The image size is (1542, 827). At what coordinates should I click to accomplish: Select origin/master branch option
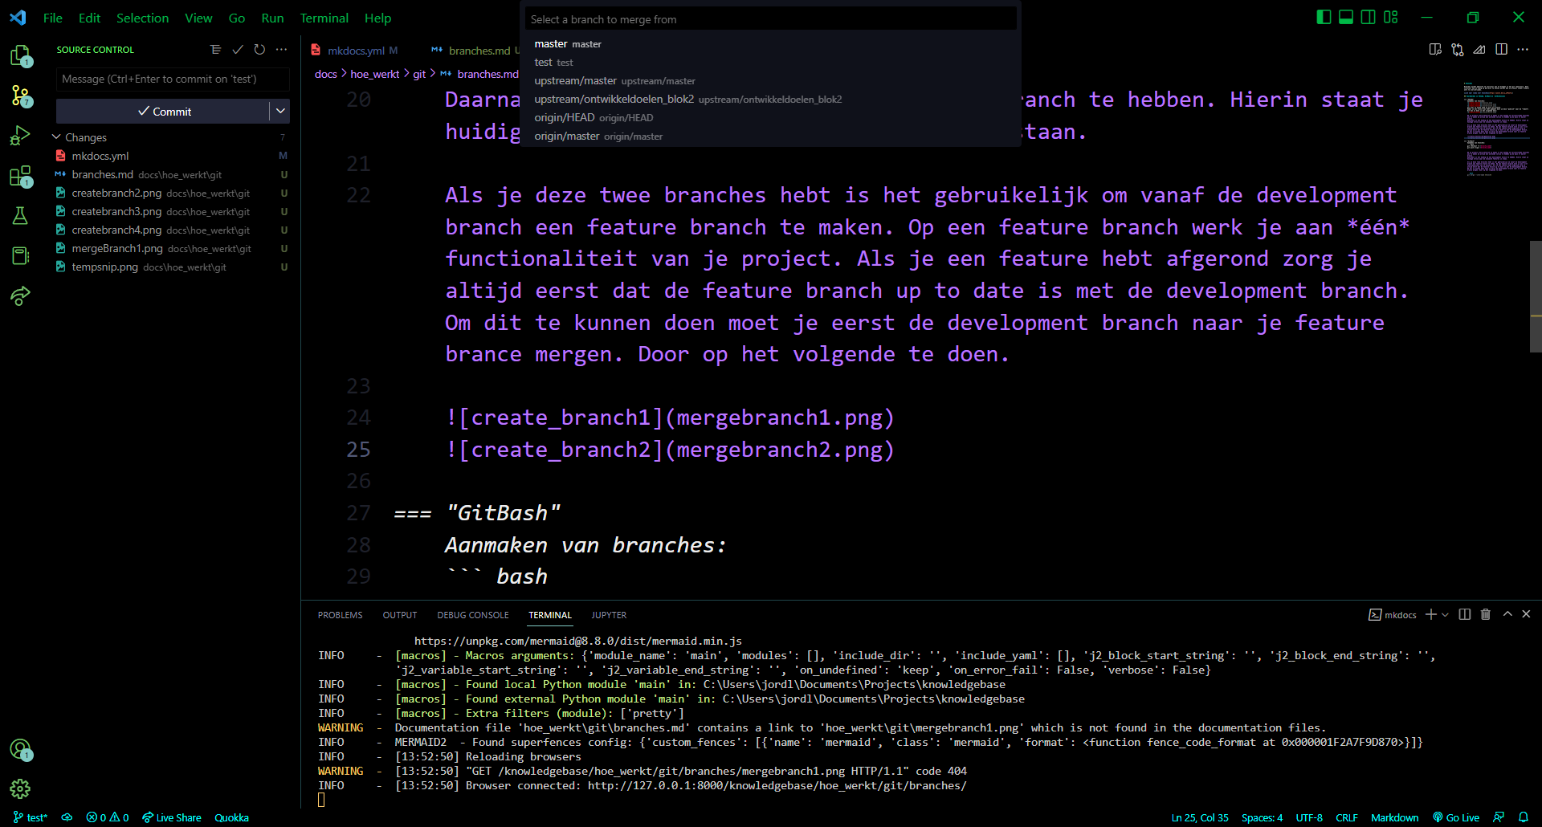click(x=770, y=136)
